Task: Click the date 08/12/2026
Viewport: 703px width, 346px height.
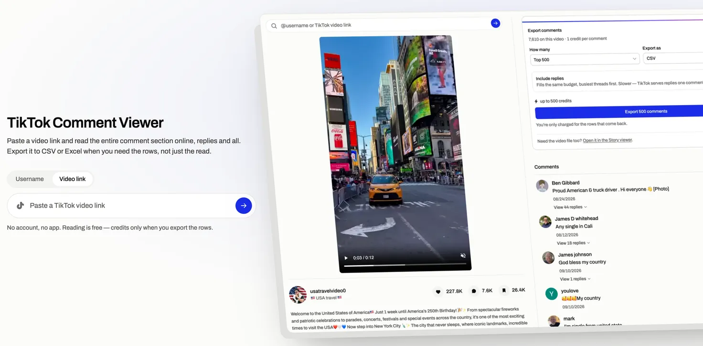Action: [x=567, y=235]
